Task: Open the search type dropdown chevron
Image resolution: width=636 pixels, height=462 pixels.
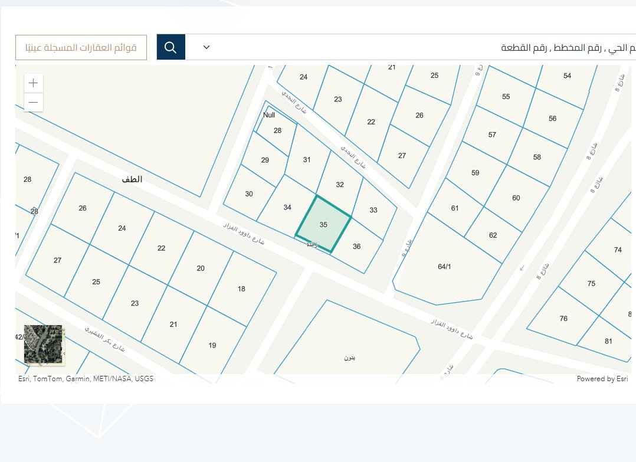Action: pos(206,47)
